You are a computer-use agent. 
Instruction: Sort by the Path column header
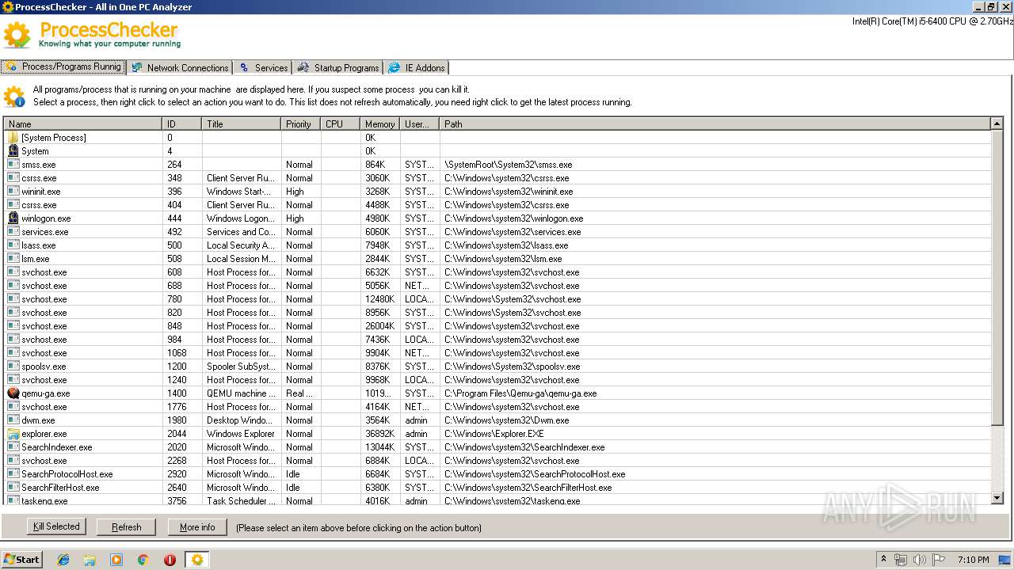[715, 124]
